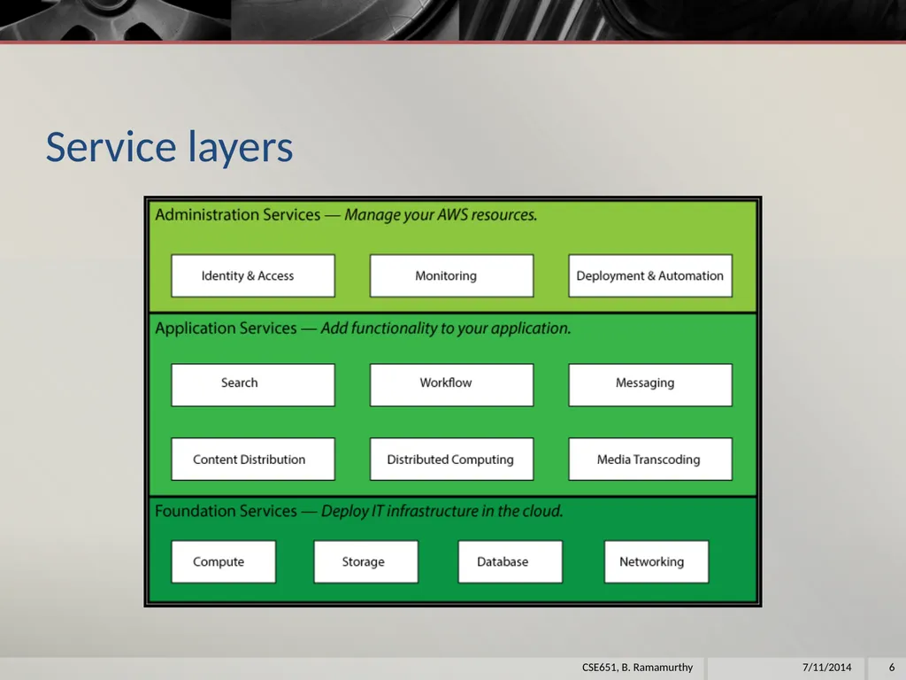Select the Deployment & Automation box

[x=650, y=276]
